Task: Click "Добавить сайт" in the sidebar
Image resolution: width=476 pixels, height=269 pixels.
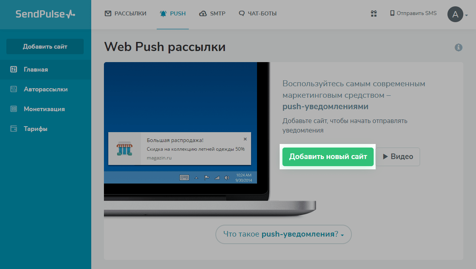Action: tap(45, 47)
